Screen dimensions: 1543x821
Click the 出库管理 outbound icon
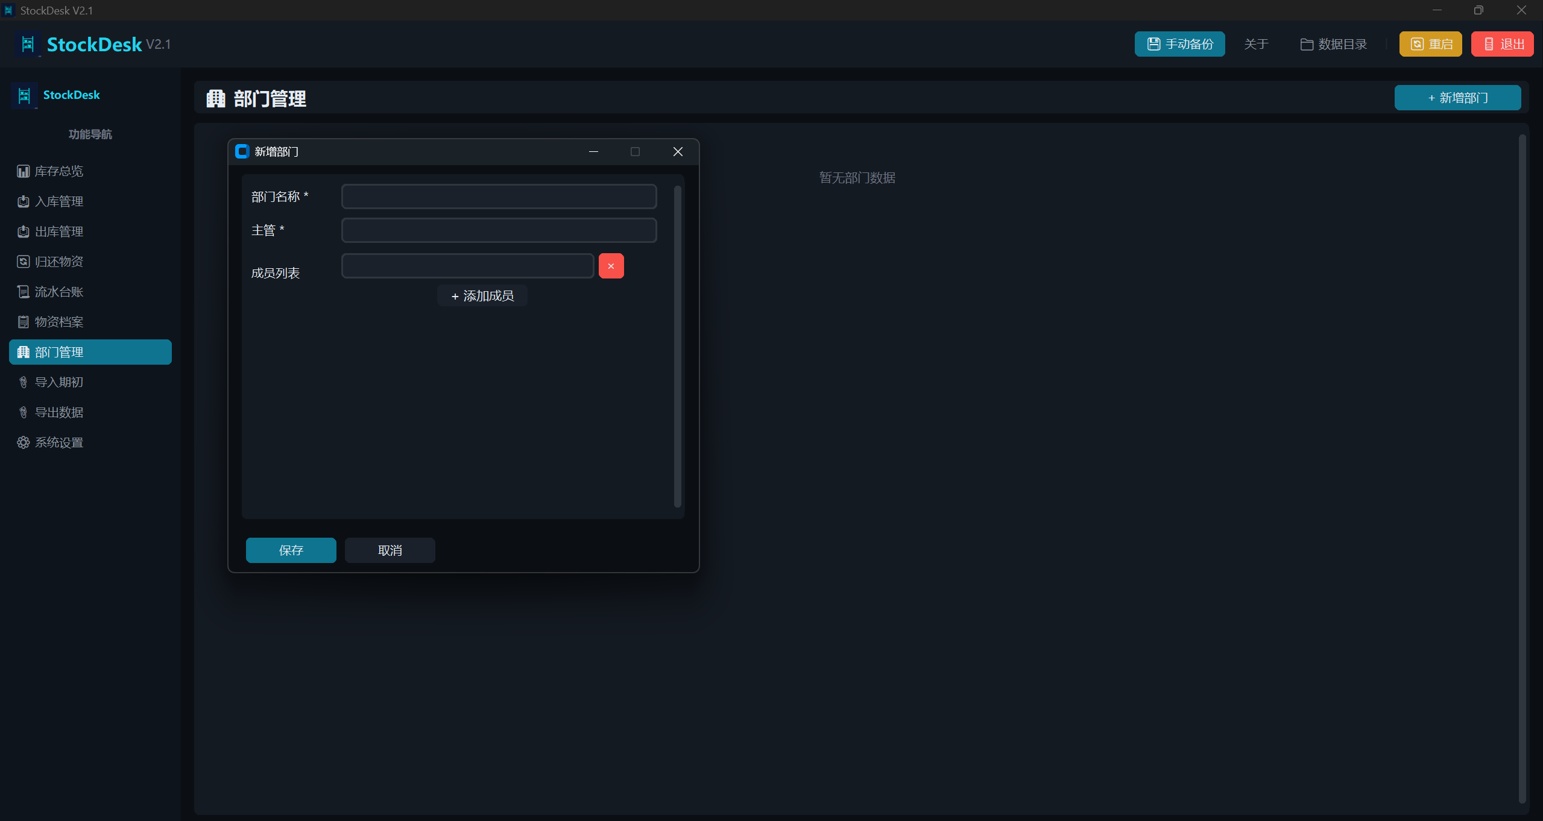[x=23, y=231]
